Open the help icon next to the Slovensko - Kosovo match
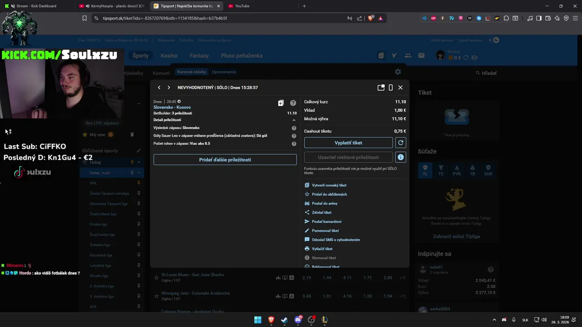This screenshot has width=582, height=327. (293, 103)
